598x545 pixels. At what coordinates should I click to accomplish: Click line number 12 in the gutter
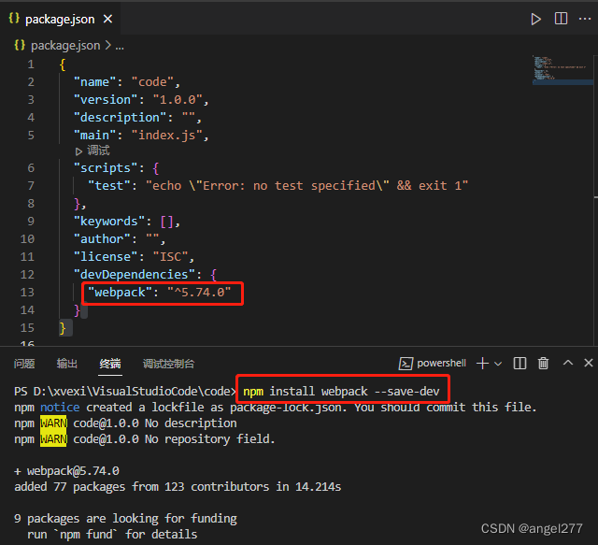pyautogui.click(x=27, y=275)
